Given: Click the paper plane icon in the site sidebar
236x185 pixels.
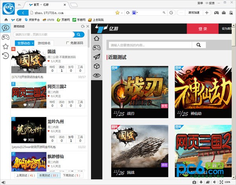Looking at the screenshot, I should click(x=96, y=57).
